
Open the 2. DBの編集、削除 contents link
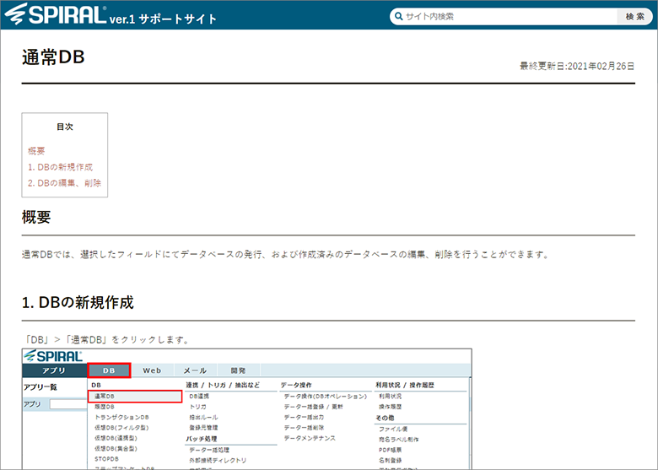[x=65, y=183]
